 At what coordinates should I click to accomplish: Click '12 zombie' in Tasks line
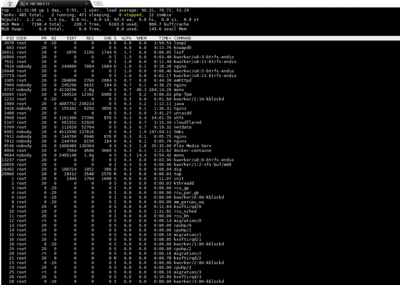[160, 15]
